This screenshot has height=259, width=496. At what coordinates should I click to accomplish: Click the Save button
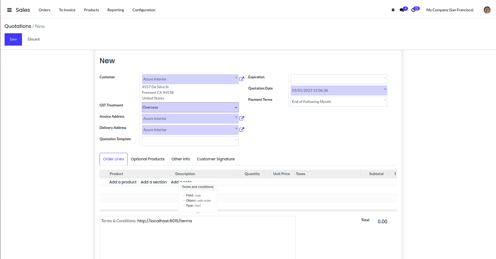[13, 39]
